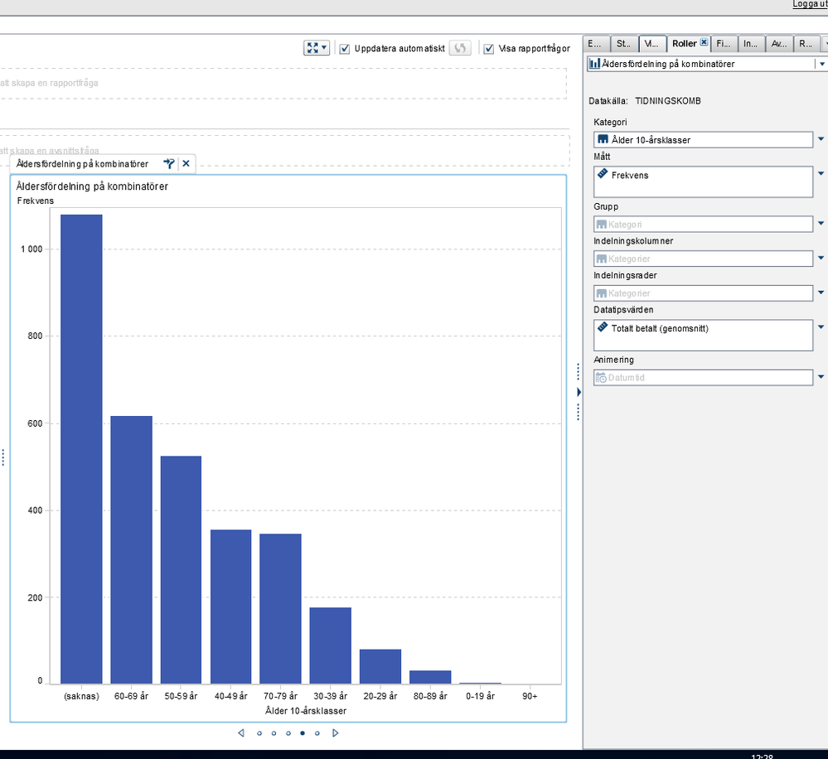The image size is (828, 759).
Task: Open the Animering role dropdown arrow
Action: (821, 377)
